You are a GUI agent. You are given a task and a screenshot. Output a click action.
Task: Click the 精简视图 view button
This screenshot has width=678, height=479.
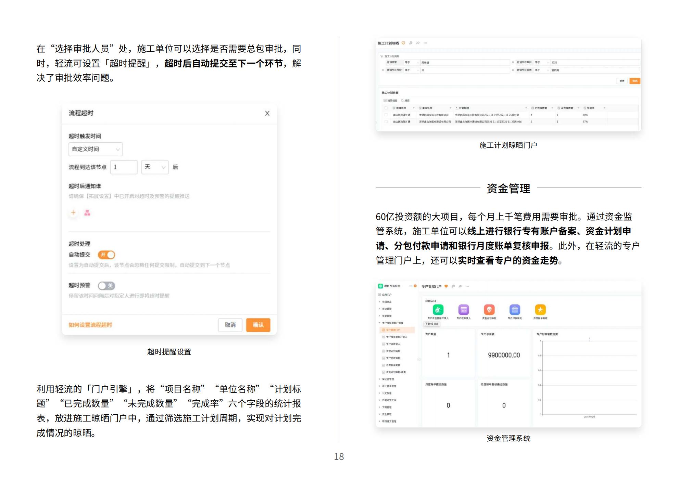point(390,101)
